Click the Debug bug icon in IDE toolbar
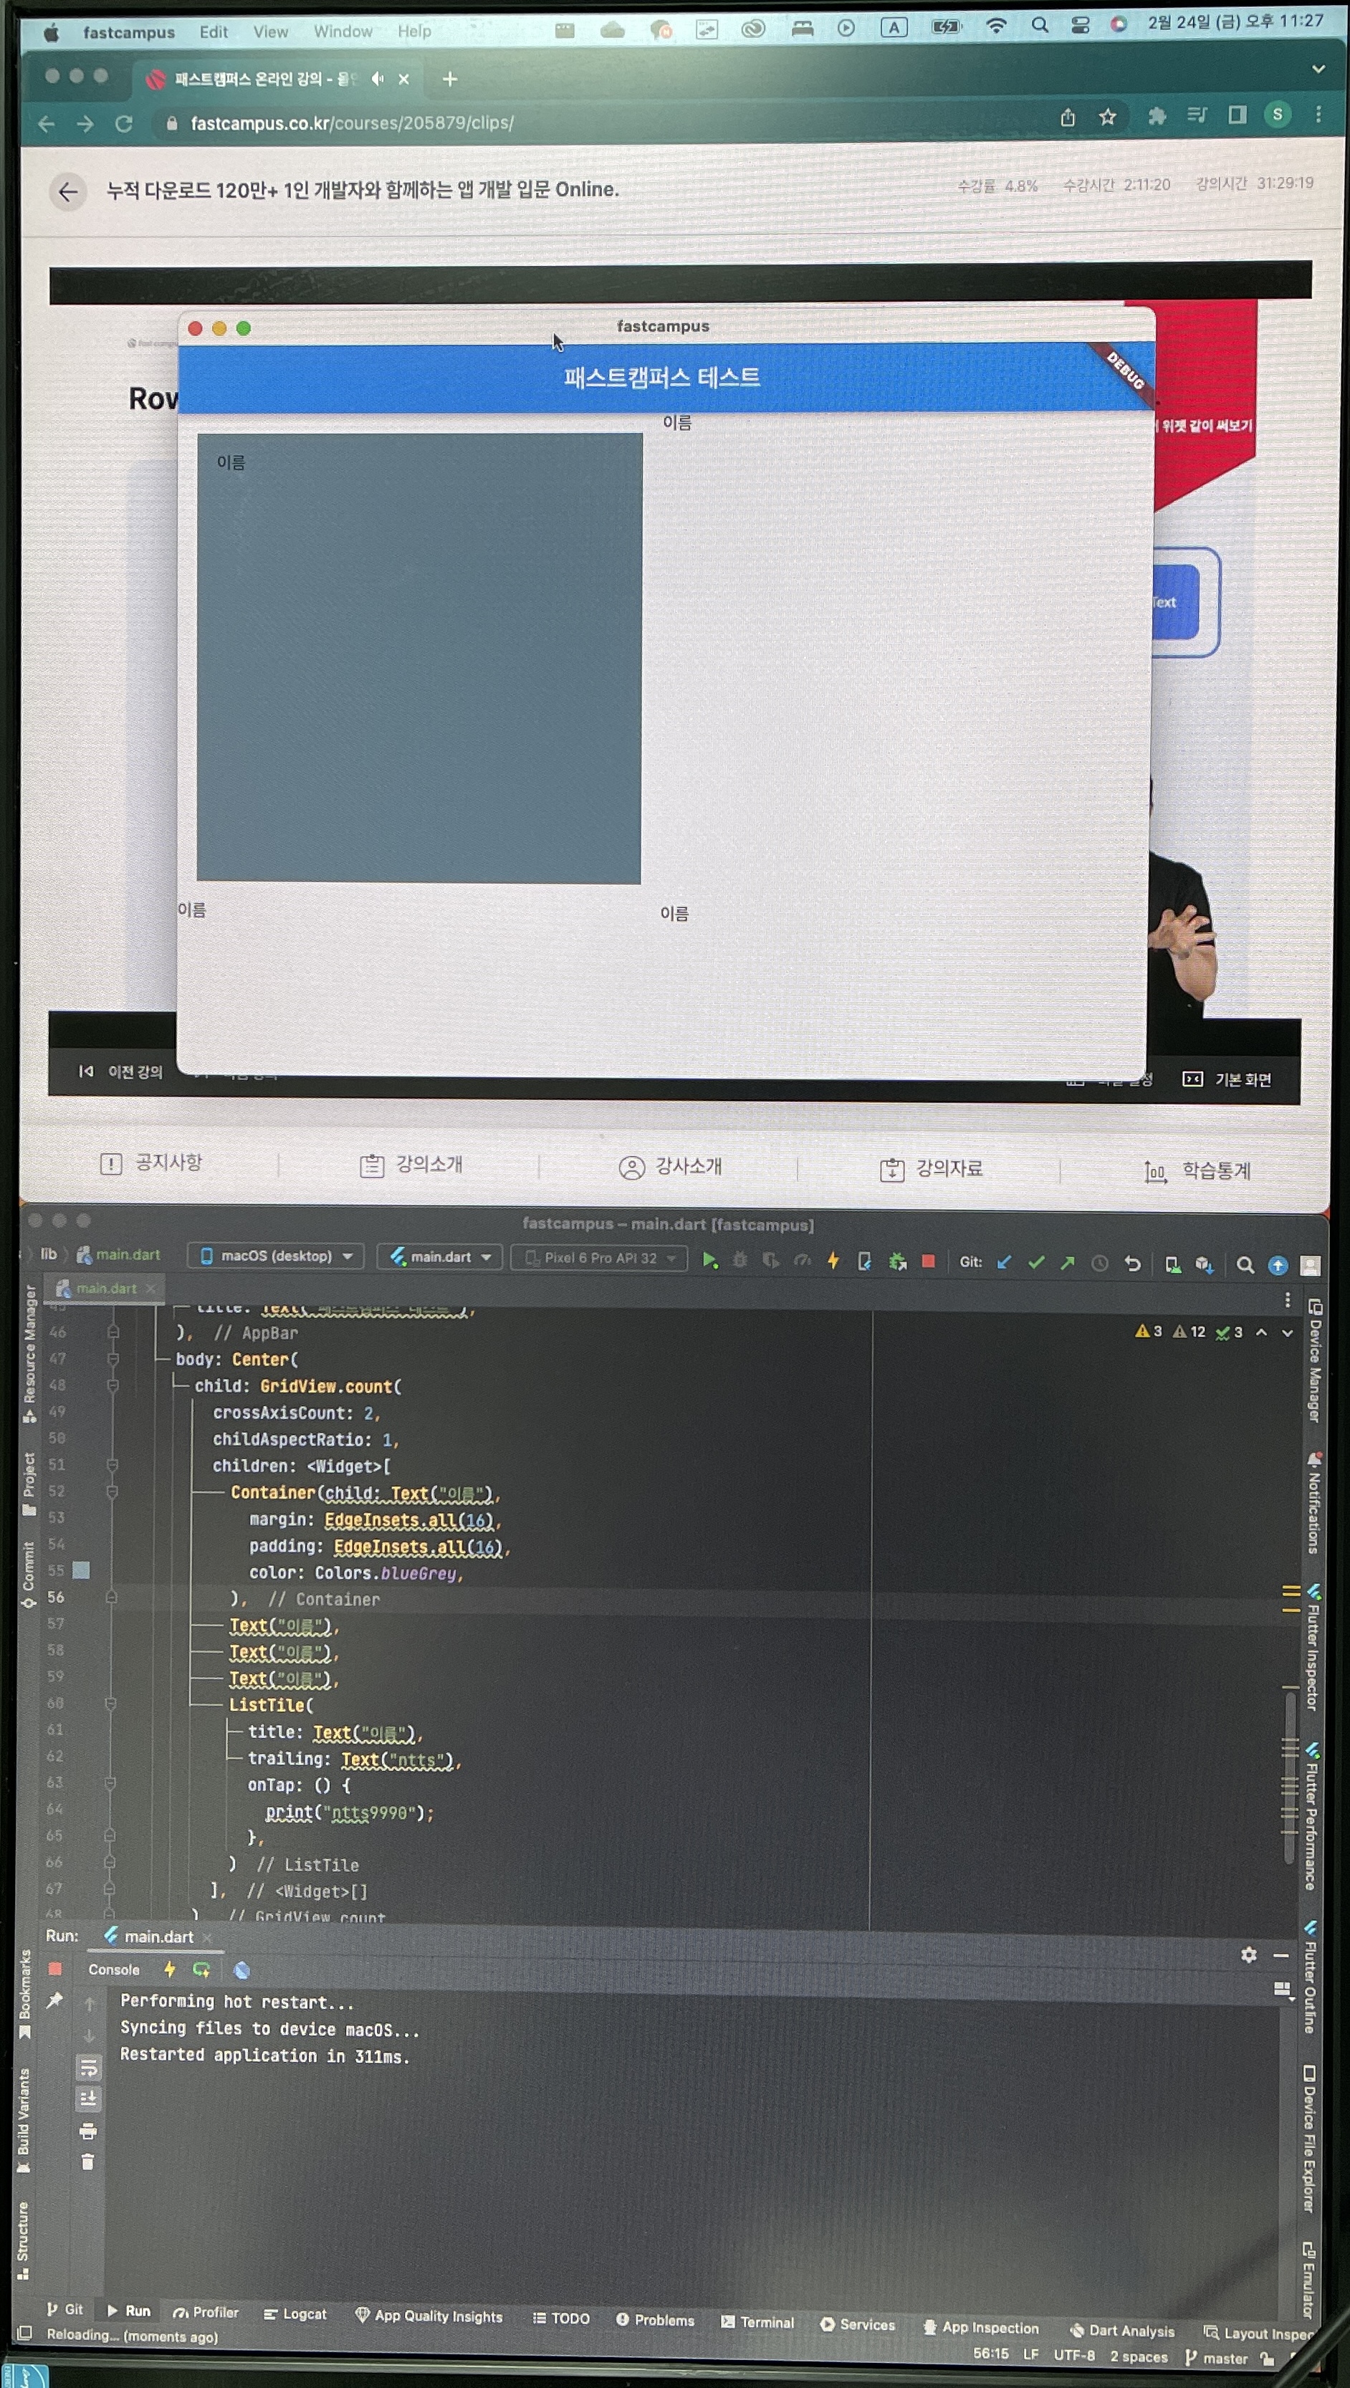Screen dimensions: 1350x2388 tap(740, 1259)
